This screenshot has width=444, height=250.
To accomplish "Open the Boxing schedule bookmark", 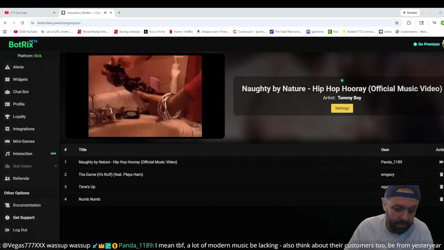I will pos(127,32).
